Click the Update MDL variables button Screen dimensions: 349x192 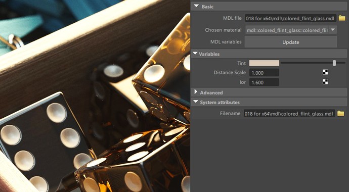click(x=291, y=42)
